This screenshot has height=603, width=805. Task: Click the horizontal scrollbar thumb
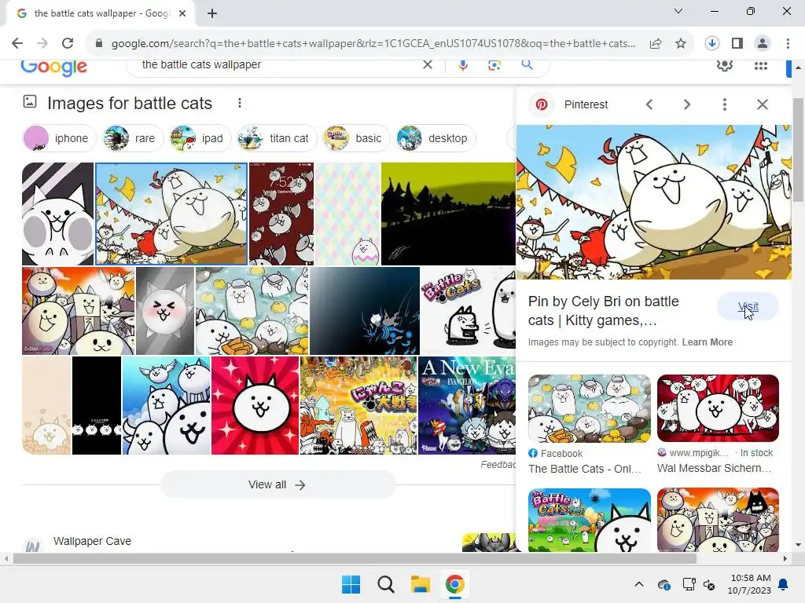[x=355, y=558]
